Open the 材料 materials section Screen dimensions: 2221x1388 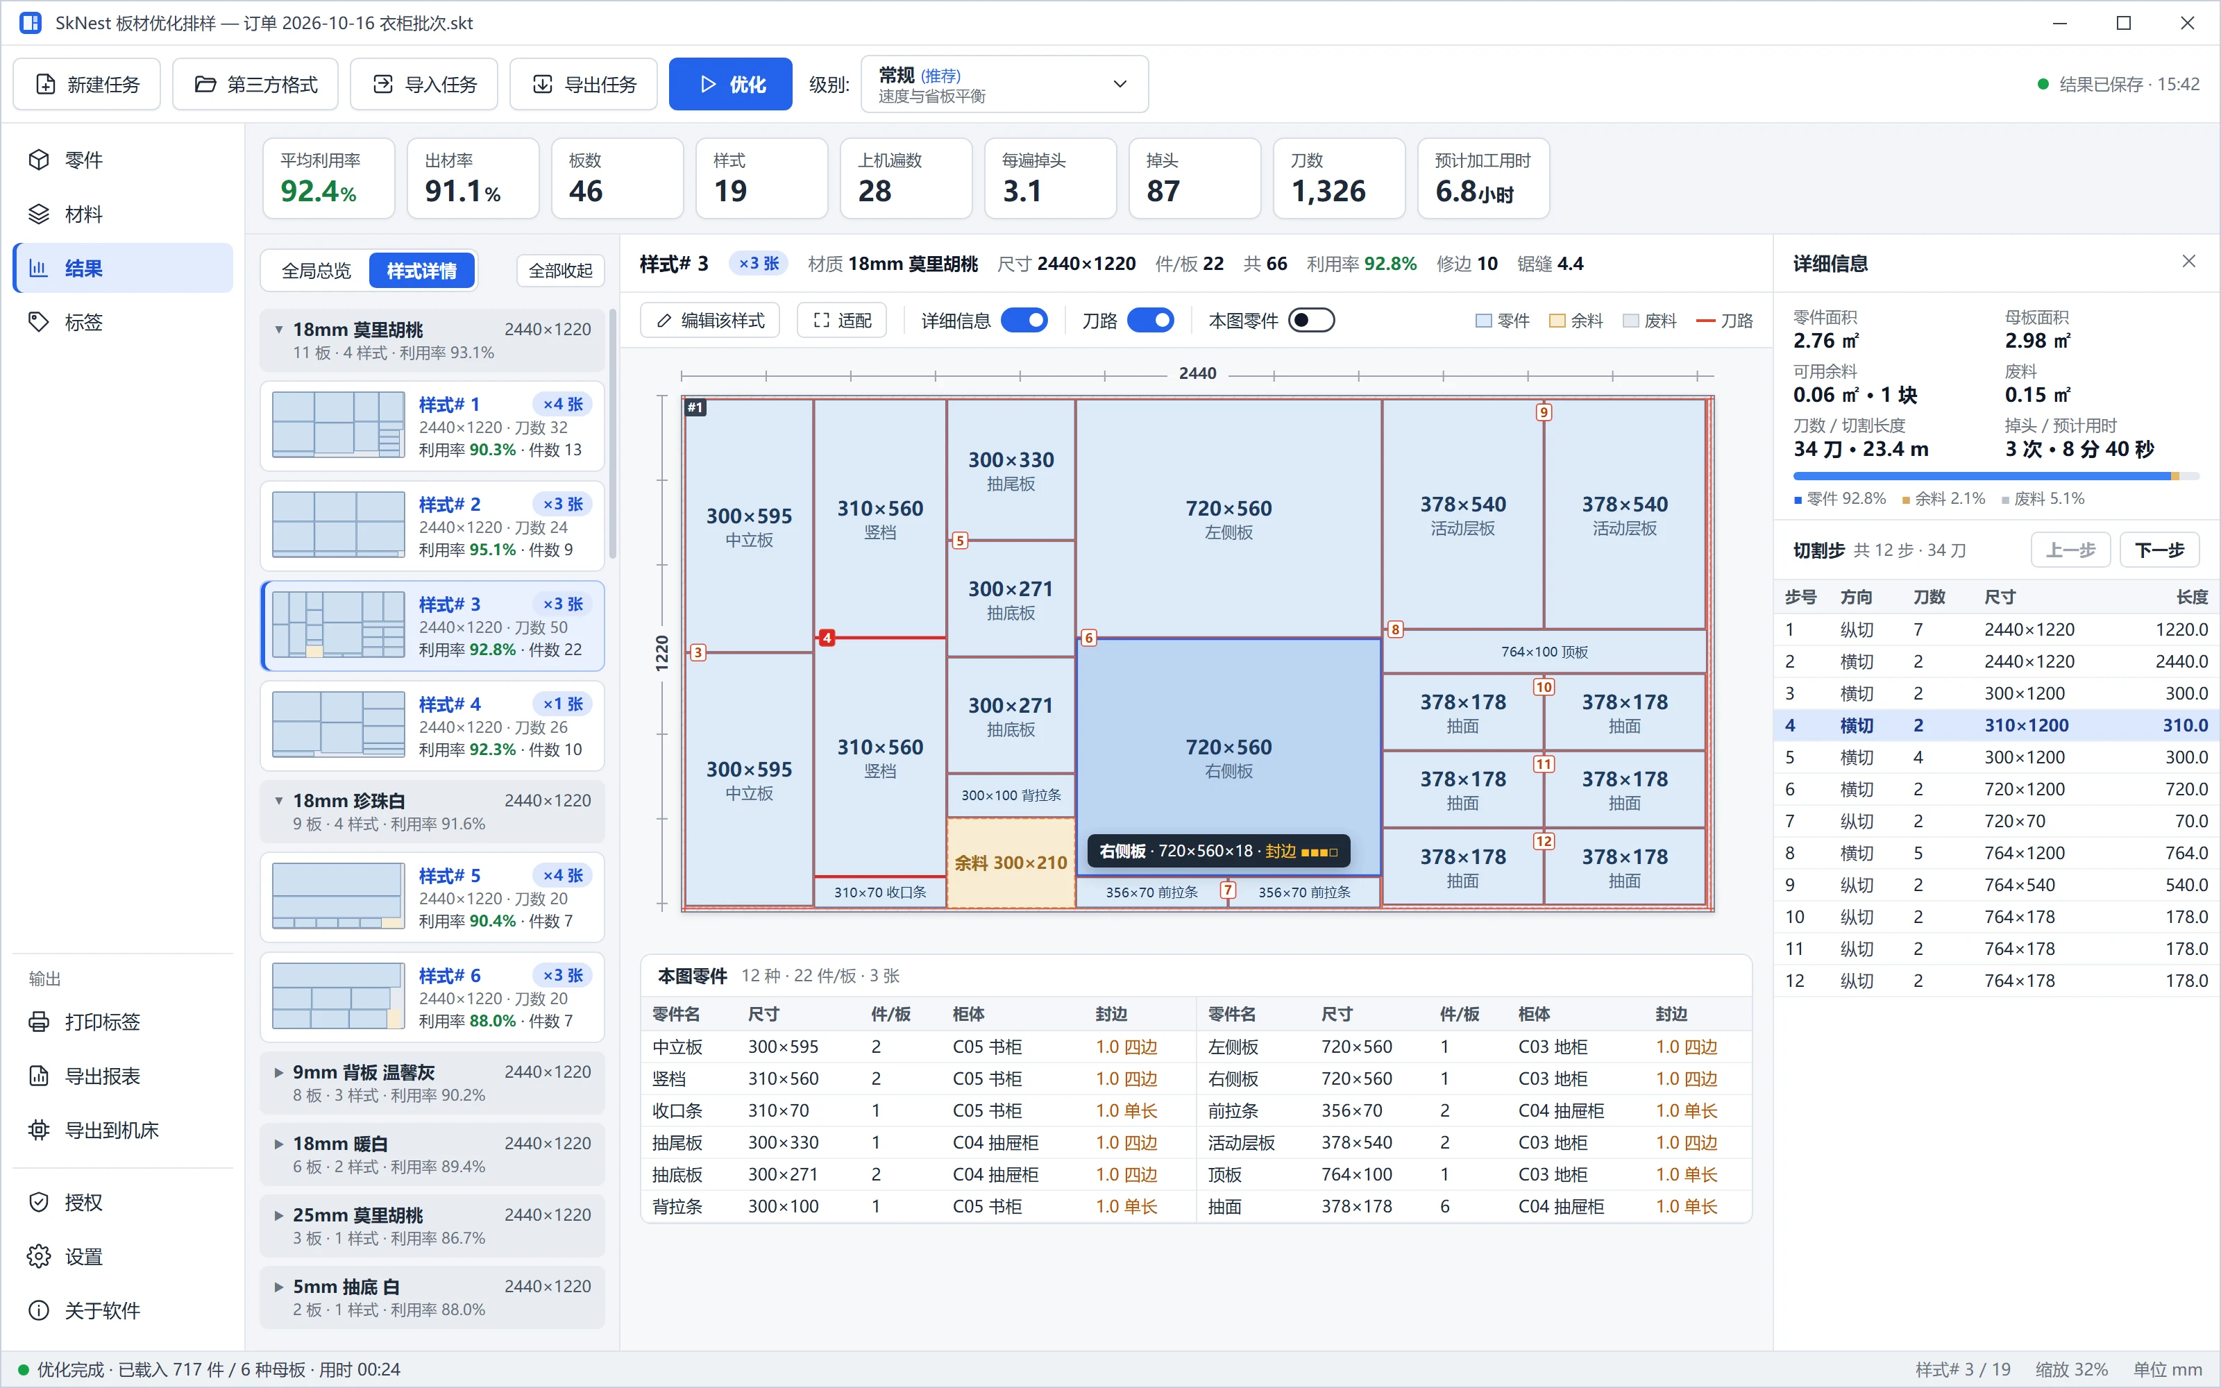coord(122,214)
